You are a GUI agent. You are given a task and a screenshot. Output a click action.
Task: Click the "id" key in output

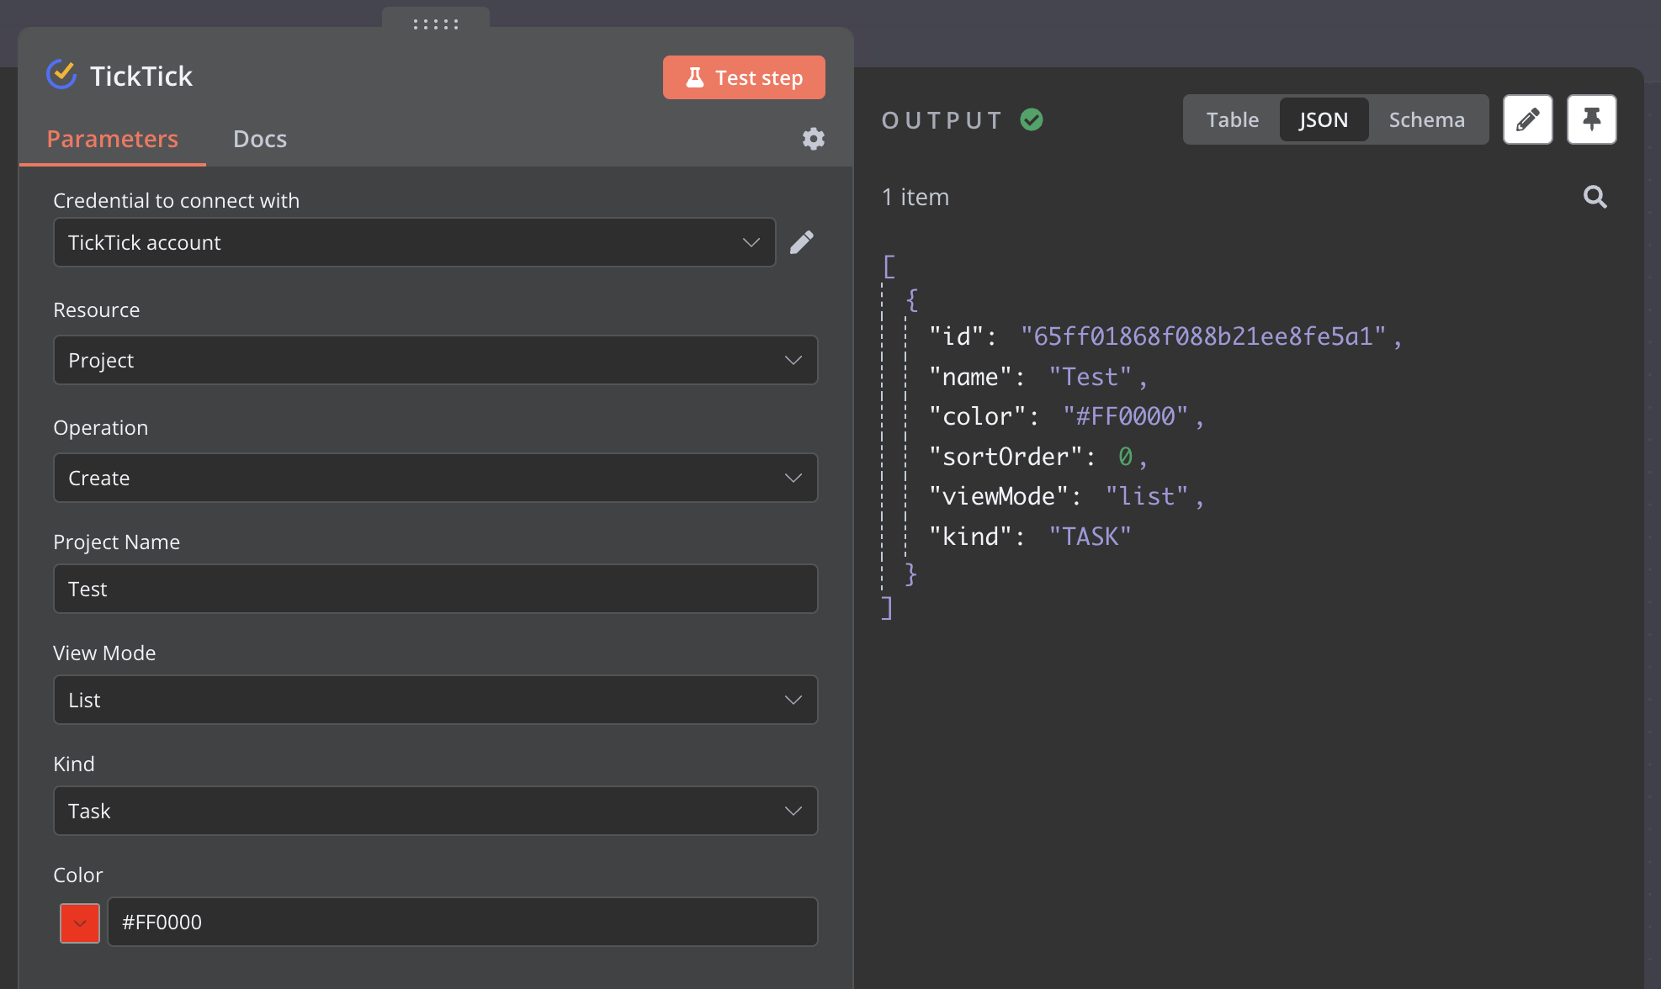tap(956, 336)
